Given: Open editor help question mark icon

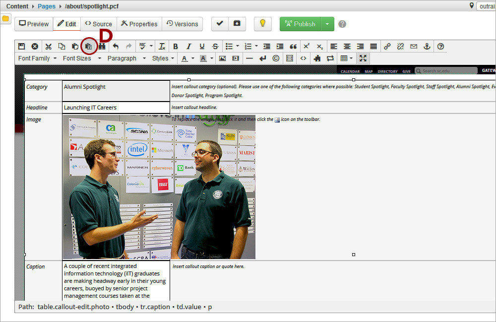Looking at the screenshot, I should coord(440,47).
